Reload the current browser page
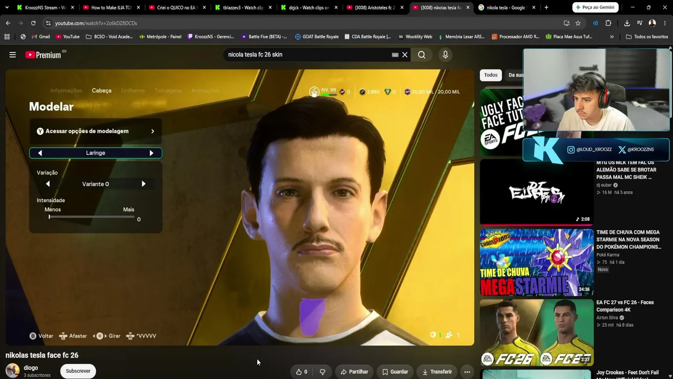The width and height of the screenshot is (673, 379). pos(33,23)
